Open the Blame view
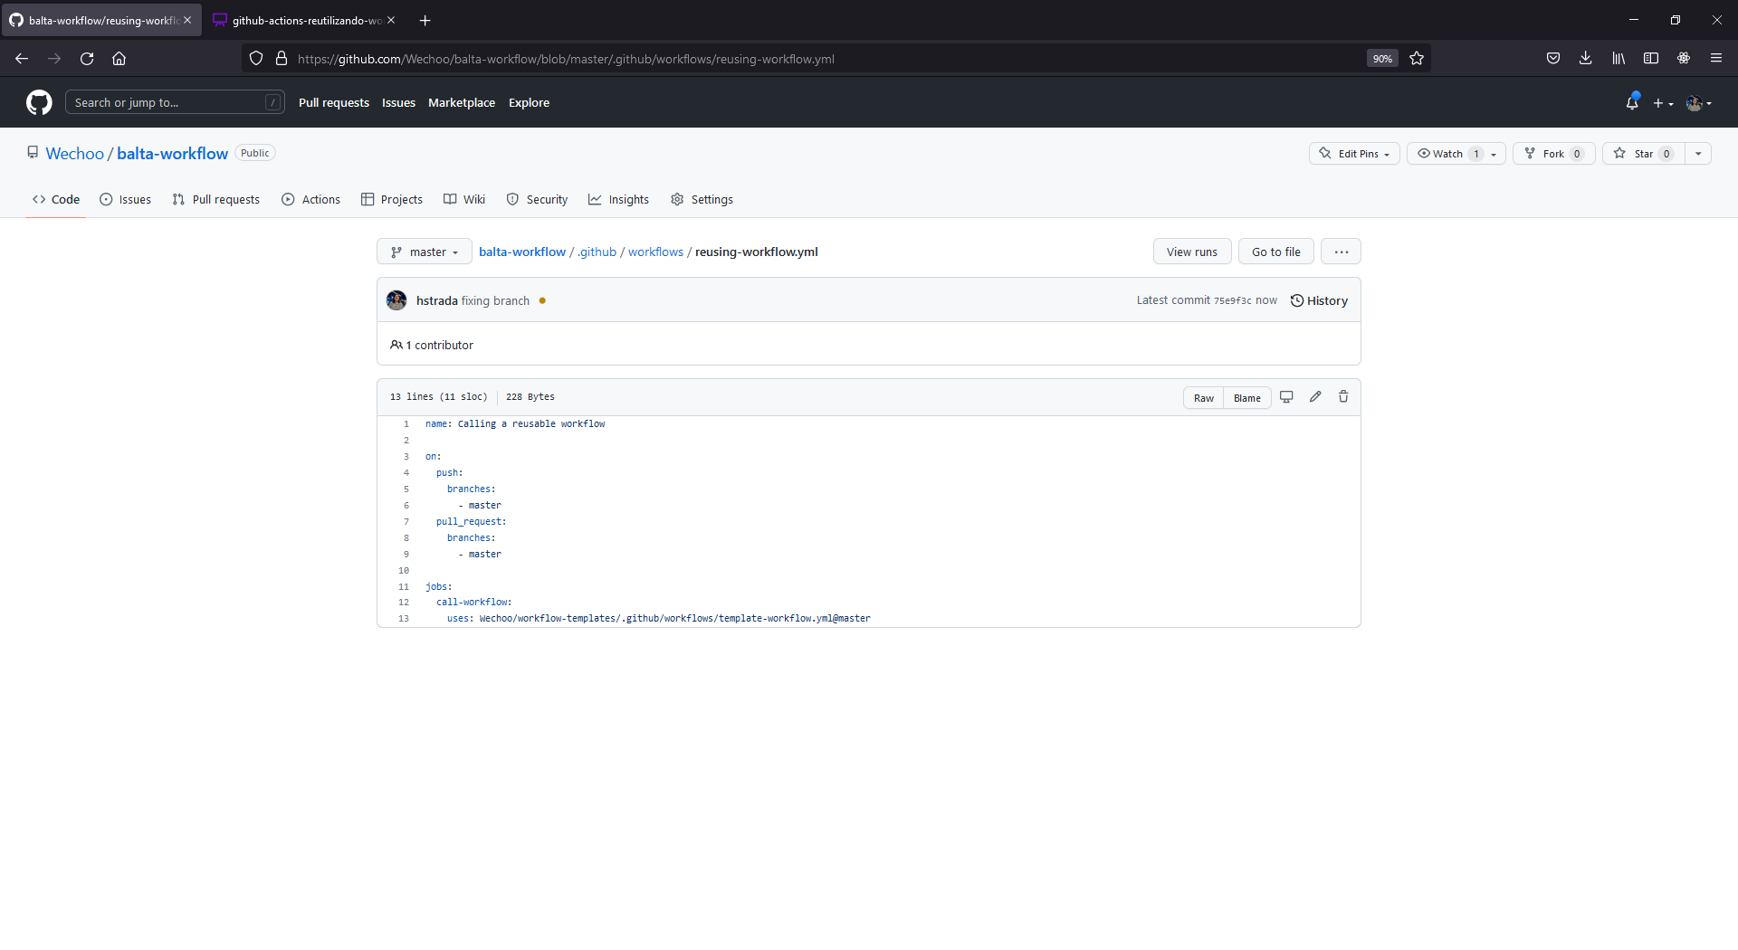1738x950 pixels. pos(1247,398)
